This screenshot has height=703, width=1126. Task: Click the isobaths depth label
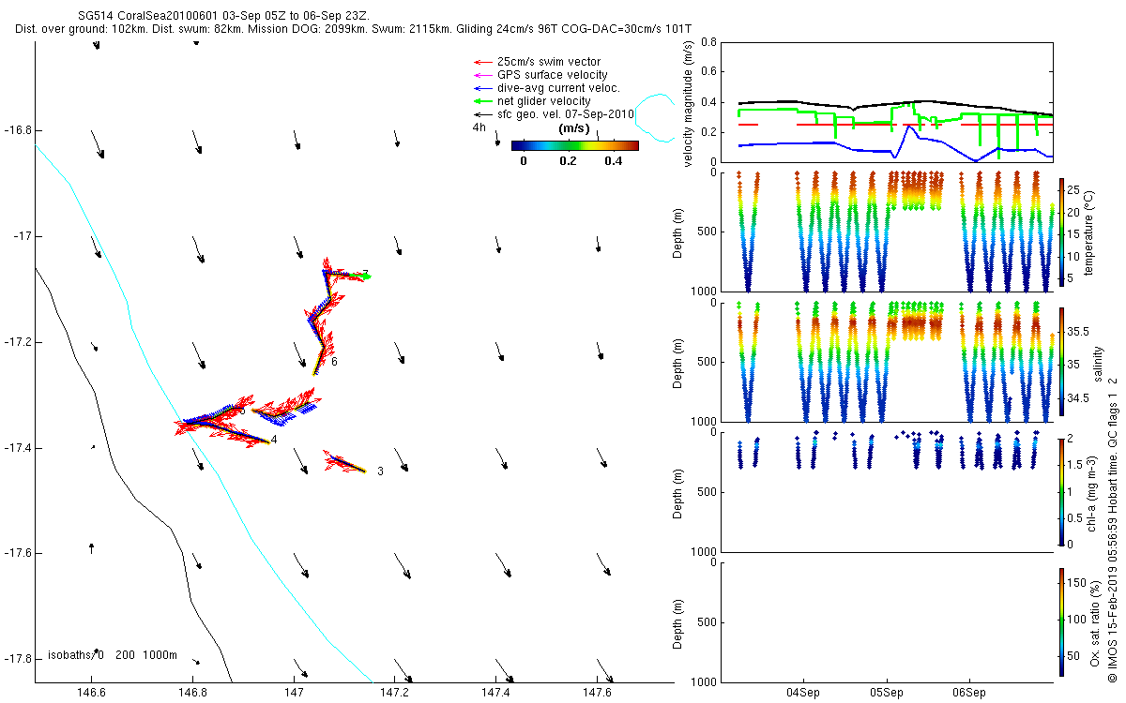pyautogui.click(x=113, y=655)
